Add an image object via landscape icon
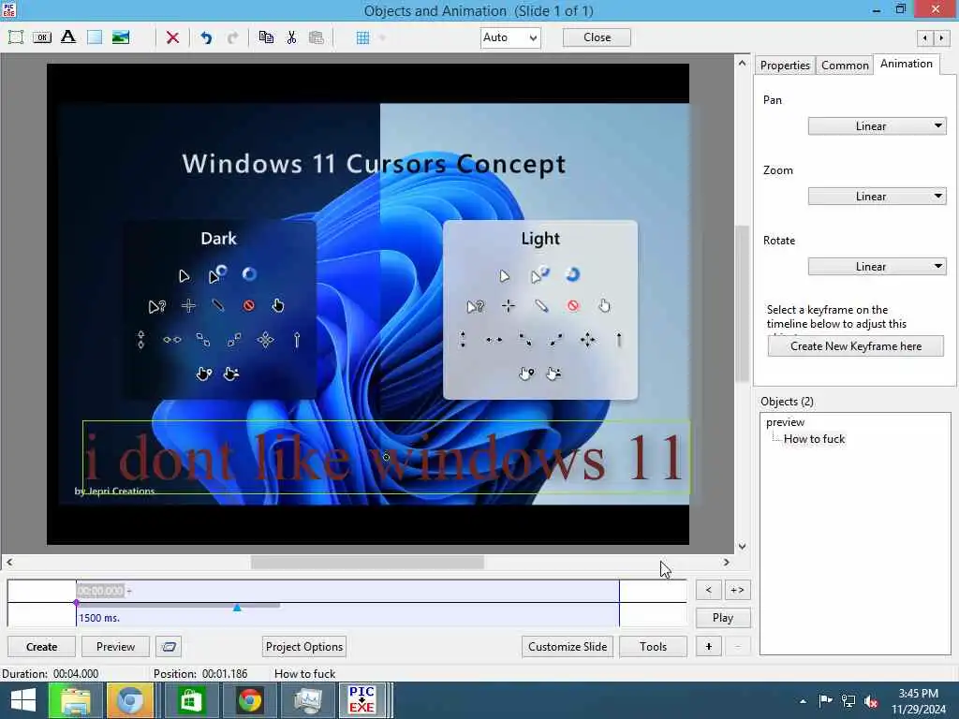The height and width of the screenshot is (719, 959). click(x=121, y=37)
